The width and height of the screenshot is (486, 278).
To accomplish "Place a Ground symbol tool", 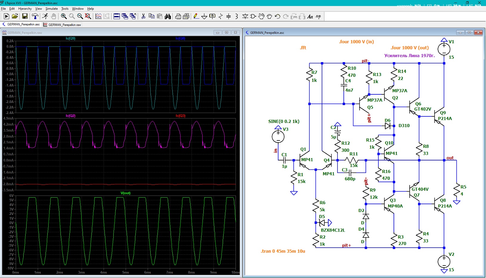I will tap(204, 16).
